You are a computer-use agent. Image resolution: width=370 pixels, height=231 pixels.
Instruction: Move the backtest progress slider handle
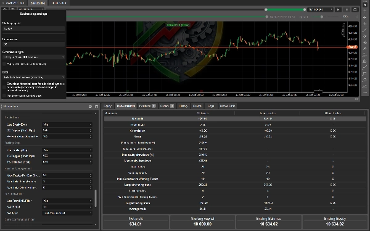[266, 17]
